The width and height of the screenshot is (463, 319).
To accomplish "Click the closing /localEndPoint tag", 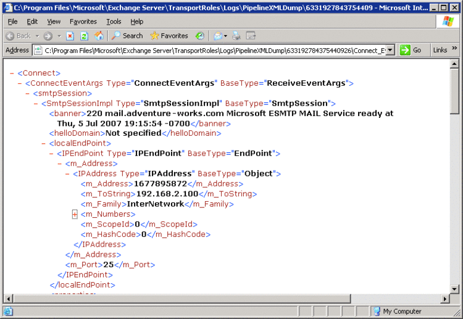I will point(82,285).
